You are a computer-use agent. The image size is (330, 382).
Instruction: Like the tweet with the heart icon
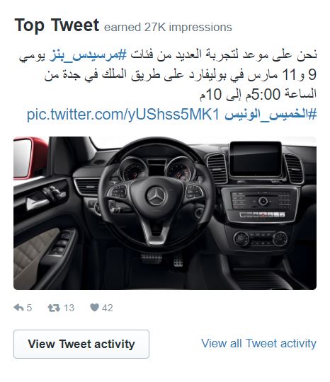coord(94,308)
